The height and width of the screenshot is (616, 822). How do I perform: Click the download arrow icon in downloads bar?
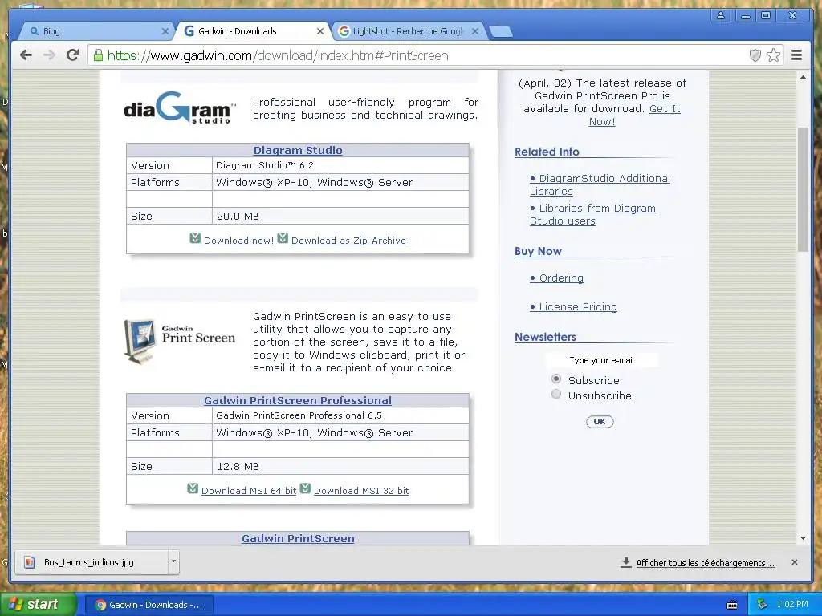coord(625,562)
